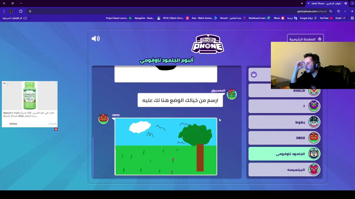This screenshot has width=355, height=199.
Task: Open the Project Based Learning bookmark
Action: [x=119, y=18]
